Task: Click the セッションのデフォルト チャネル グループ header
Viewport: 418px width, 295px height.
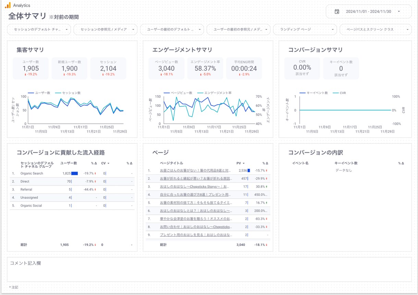Action: (37, 165)
